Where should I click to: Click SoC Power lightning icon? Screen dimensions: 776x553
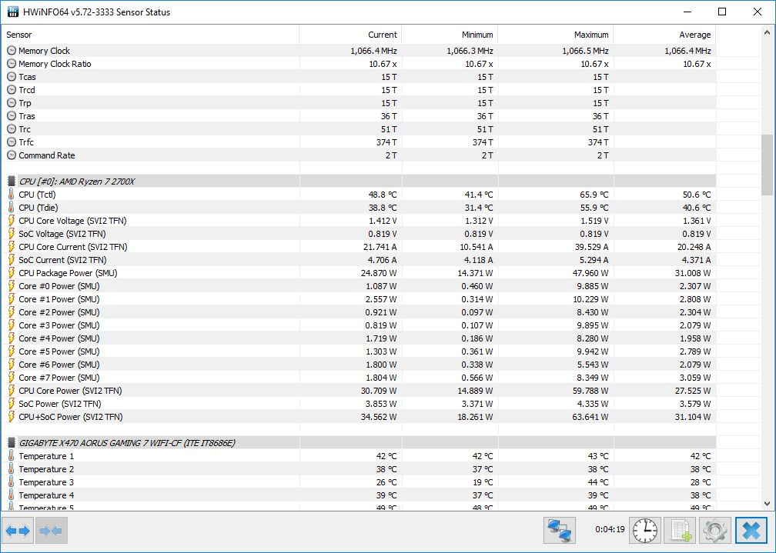coord(12,404)
